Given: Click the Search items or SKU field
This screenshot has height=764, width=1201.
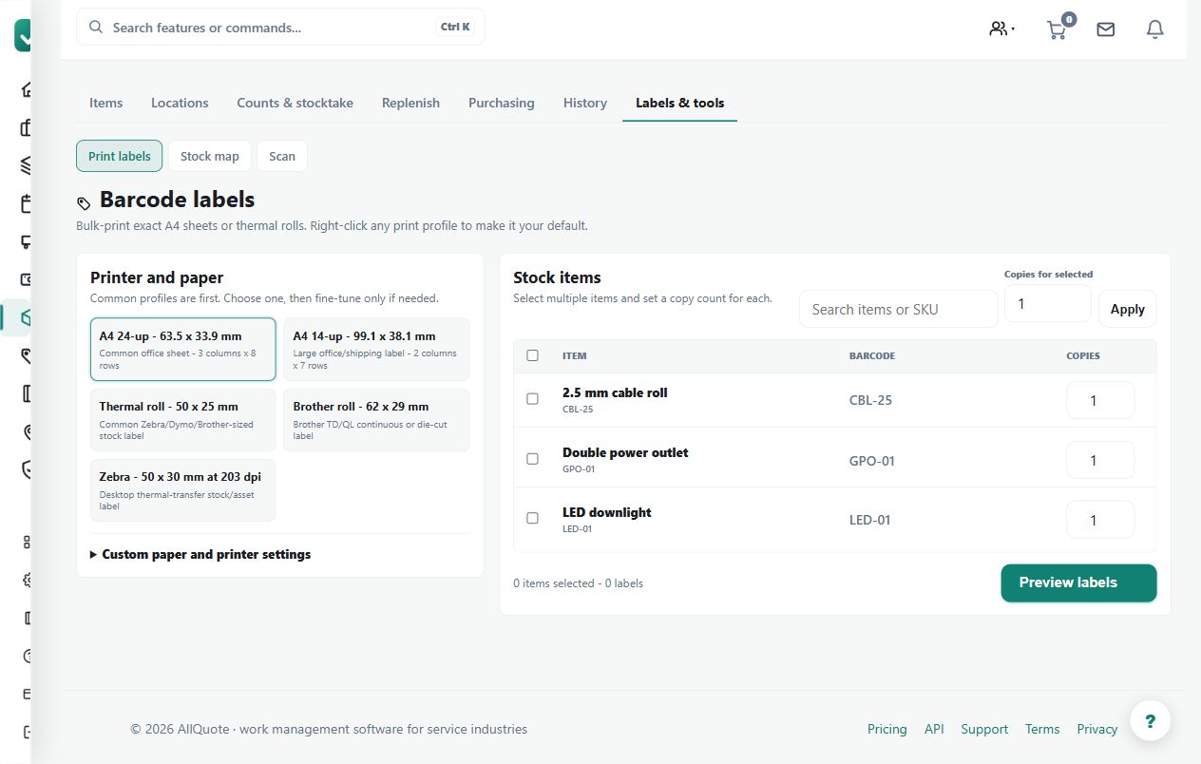Looking at the screenshot, I should pyautogui.click(x=899, y=309).
